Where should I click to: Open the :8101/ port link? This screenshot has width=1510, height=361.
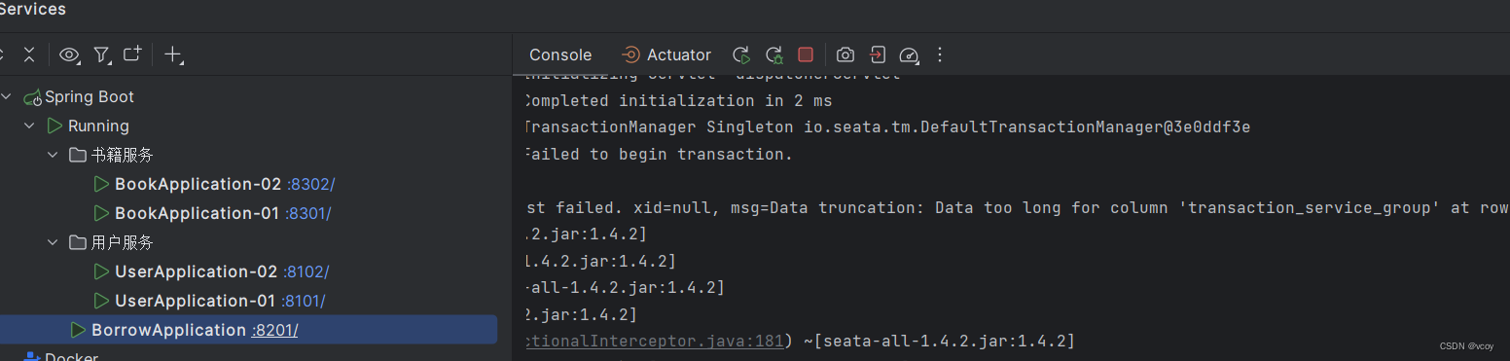click(x=303, y=301)
